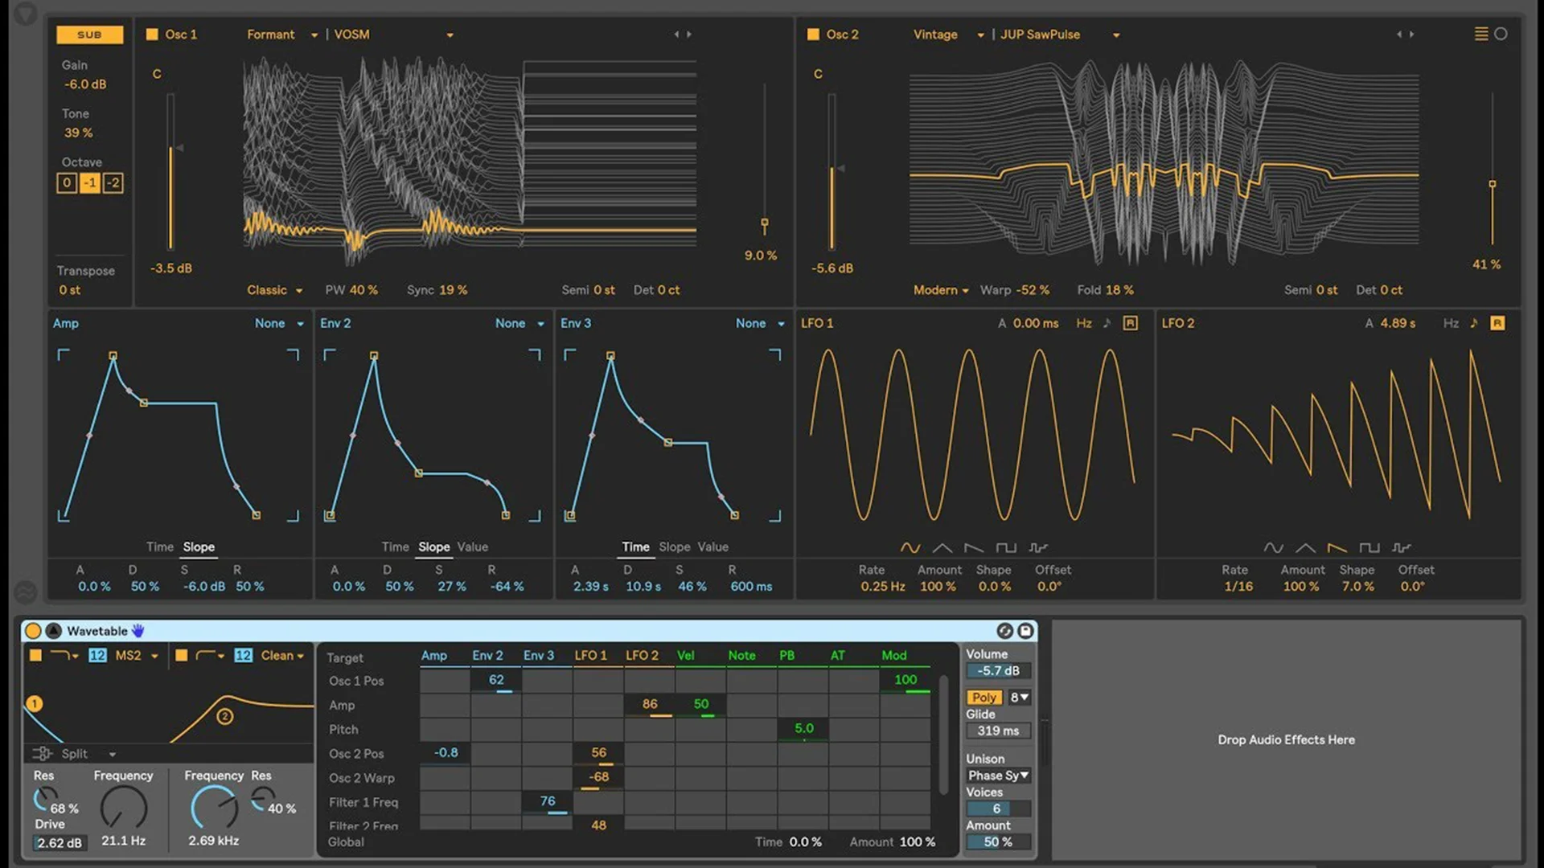
Task: Go to next wavetable in Osc 2
Action: [1412, 35]
